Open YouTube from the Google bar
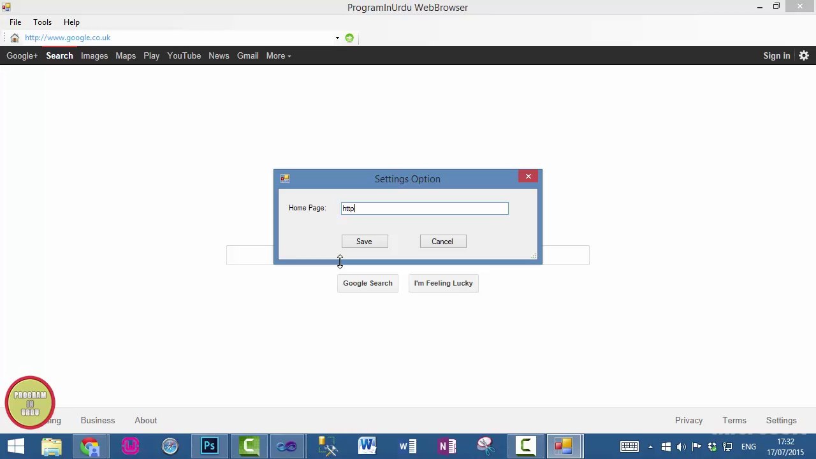Viewport: 816px width, 459px height. coord(184,55)
